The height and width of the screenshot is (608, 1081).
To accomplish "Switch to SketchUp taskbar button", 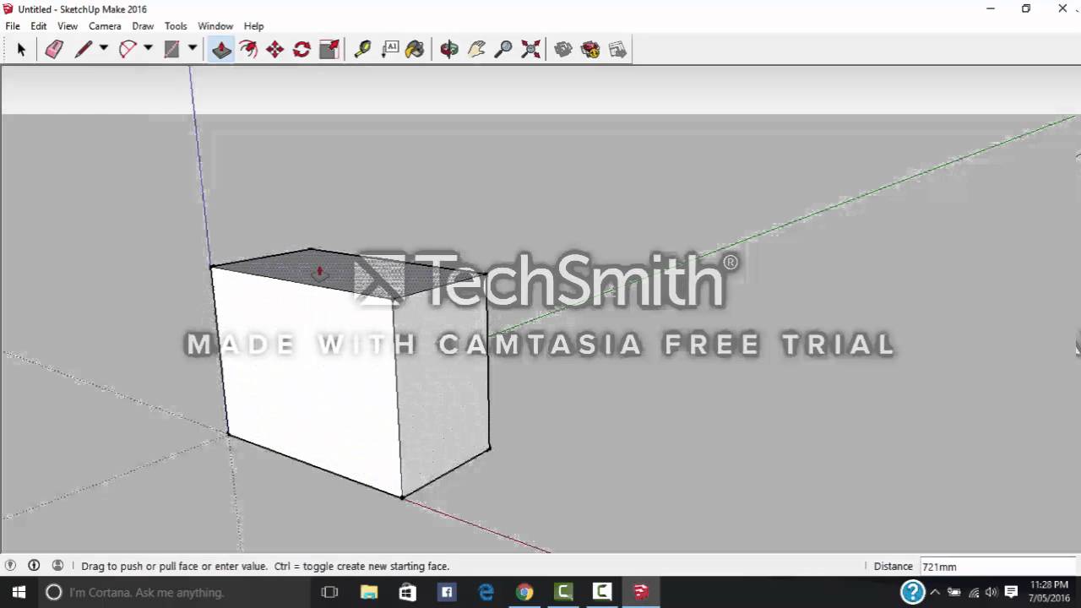I will 641,592.
